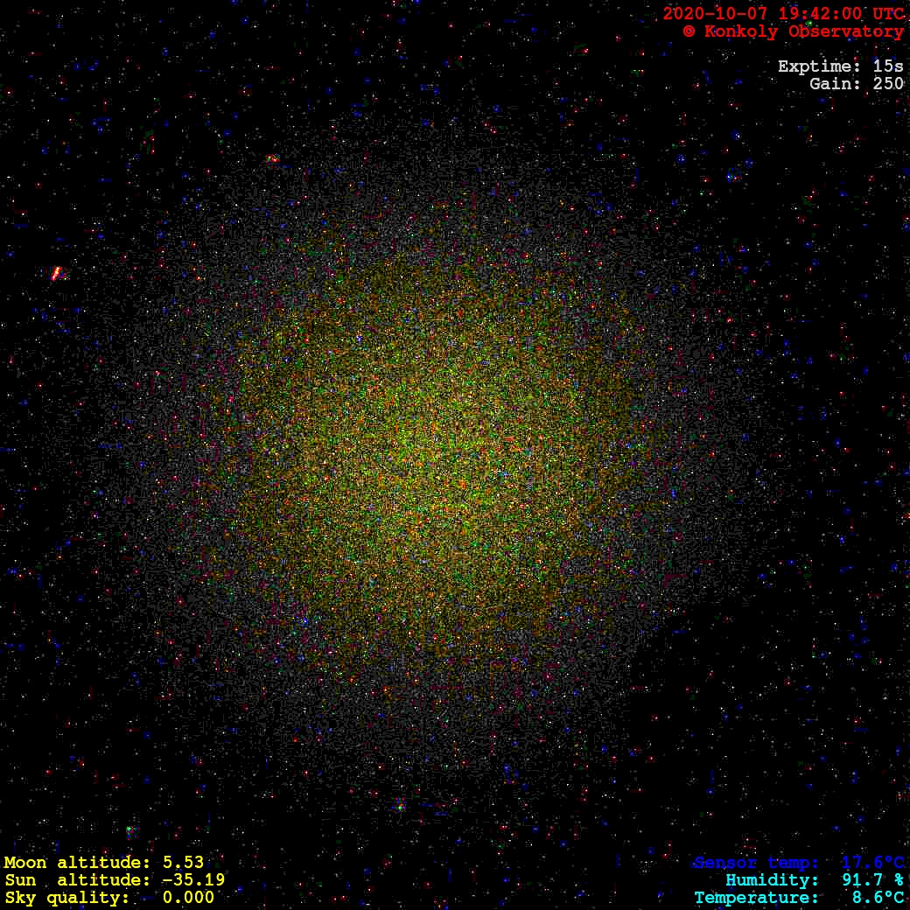
Task: Click the Humidity label
Action: (773, 880)
